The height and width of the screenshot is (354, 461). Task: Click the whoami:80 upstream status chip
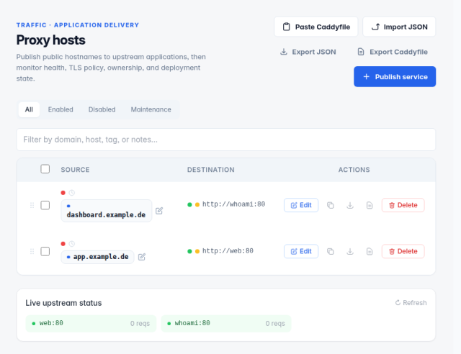[x=226, y=324]
